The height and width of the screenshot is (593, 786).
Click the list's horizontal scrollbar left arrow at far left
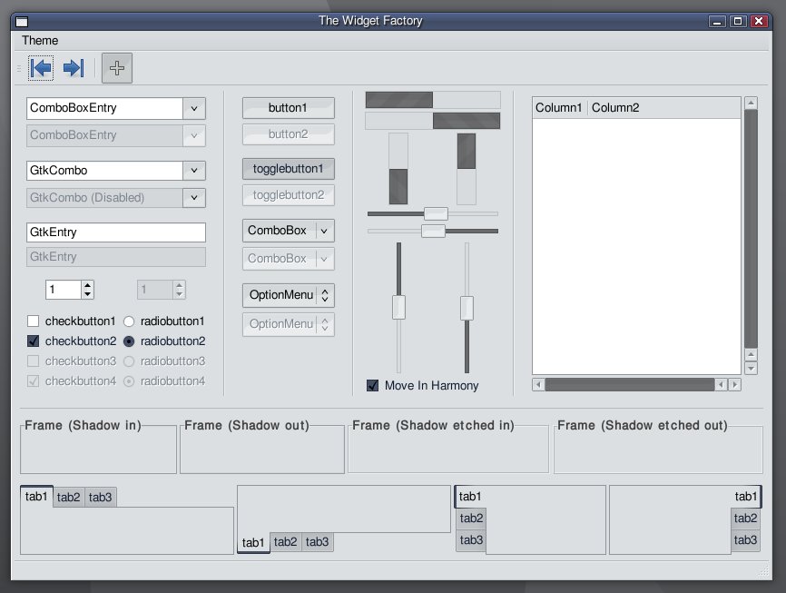click(538, 385)
